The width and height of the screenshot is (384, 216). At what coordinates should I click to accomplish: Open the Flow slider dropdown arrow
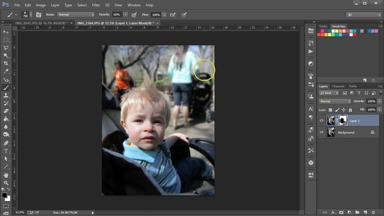[x=164, y=14]
